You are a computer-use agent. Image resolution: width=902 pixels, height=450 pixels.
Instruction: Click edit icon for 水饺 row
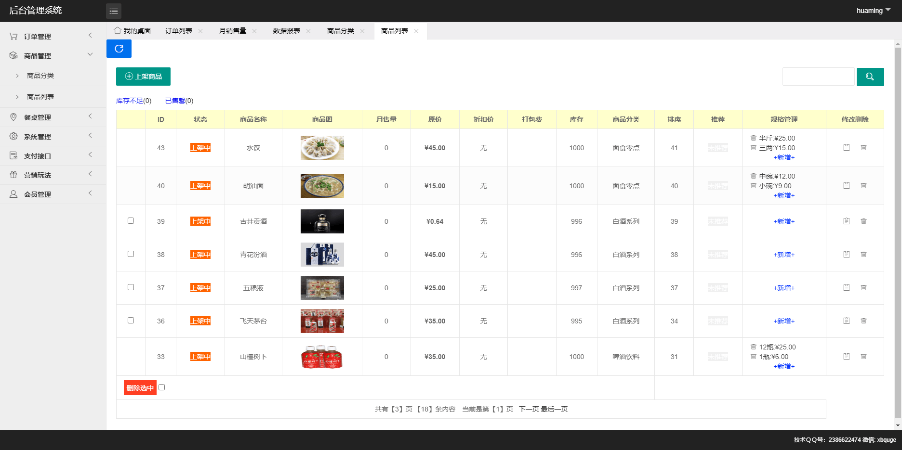click(x=847, y=148)
